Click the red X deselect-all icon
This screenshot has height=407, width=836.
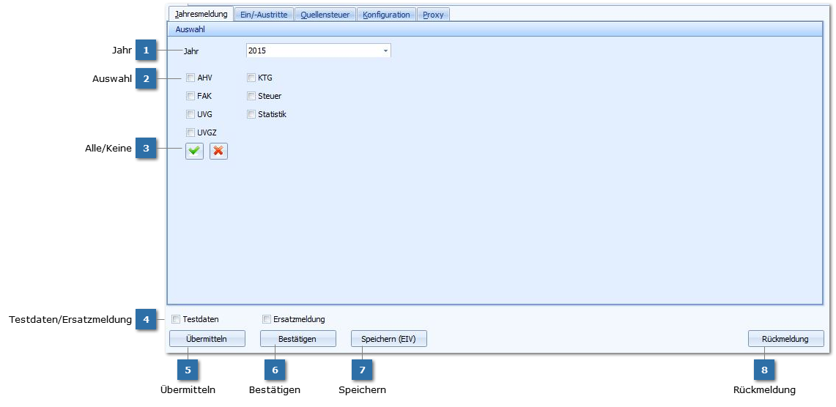click(218, 151)
